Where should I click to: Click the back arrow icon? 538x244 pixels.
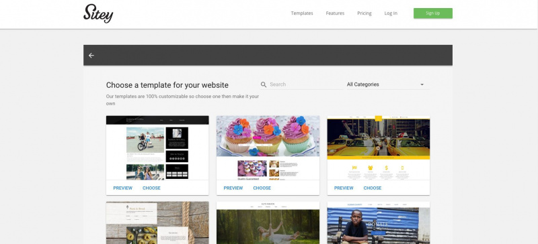[91, 56]
